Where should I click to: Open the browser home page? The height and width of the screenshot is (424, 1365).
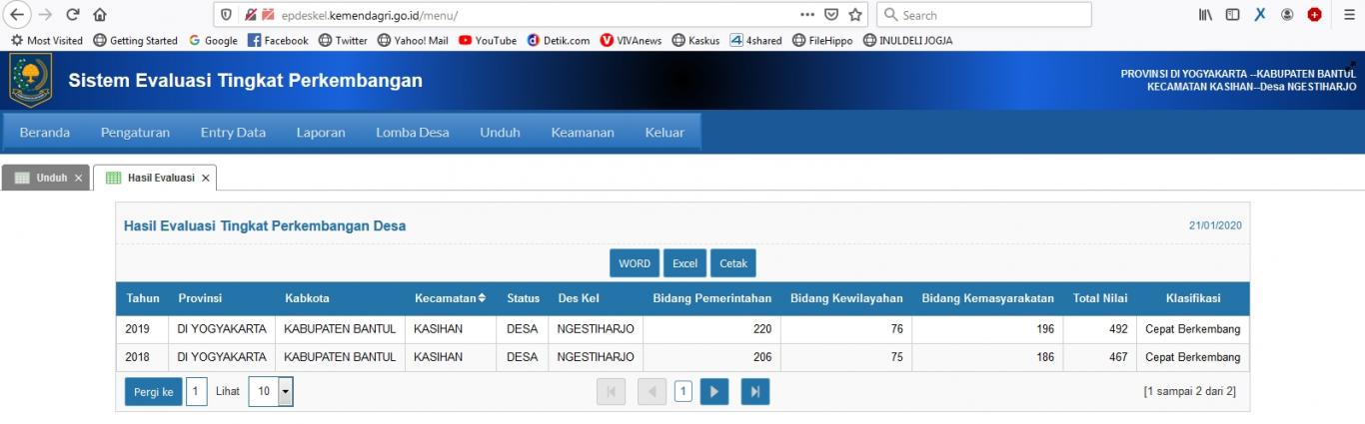[x=100, y=15]
